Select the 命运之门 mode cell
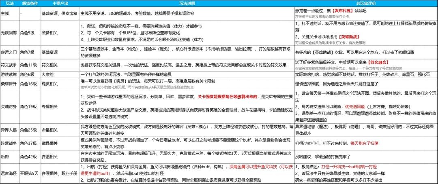 9,52
